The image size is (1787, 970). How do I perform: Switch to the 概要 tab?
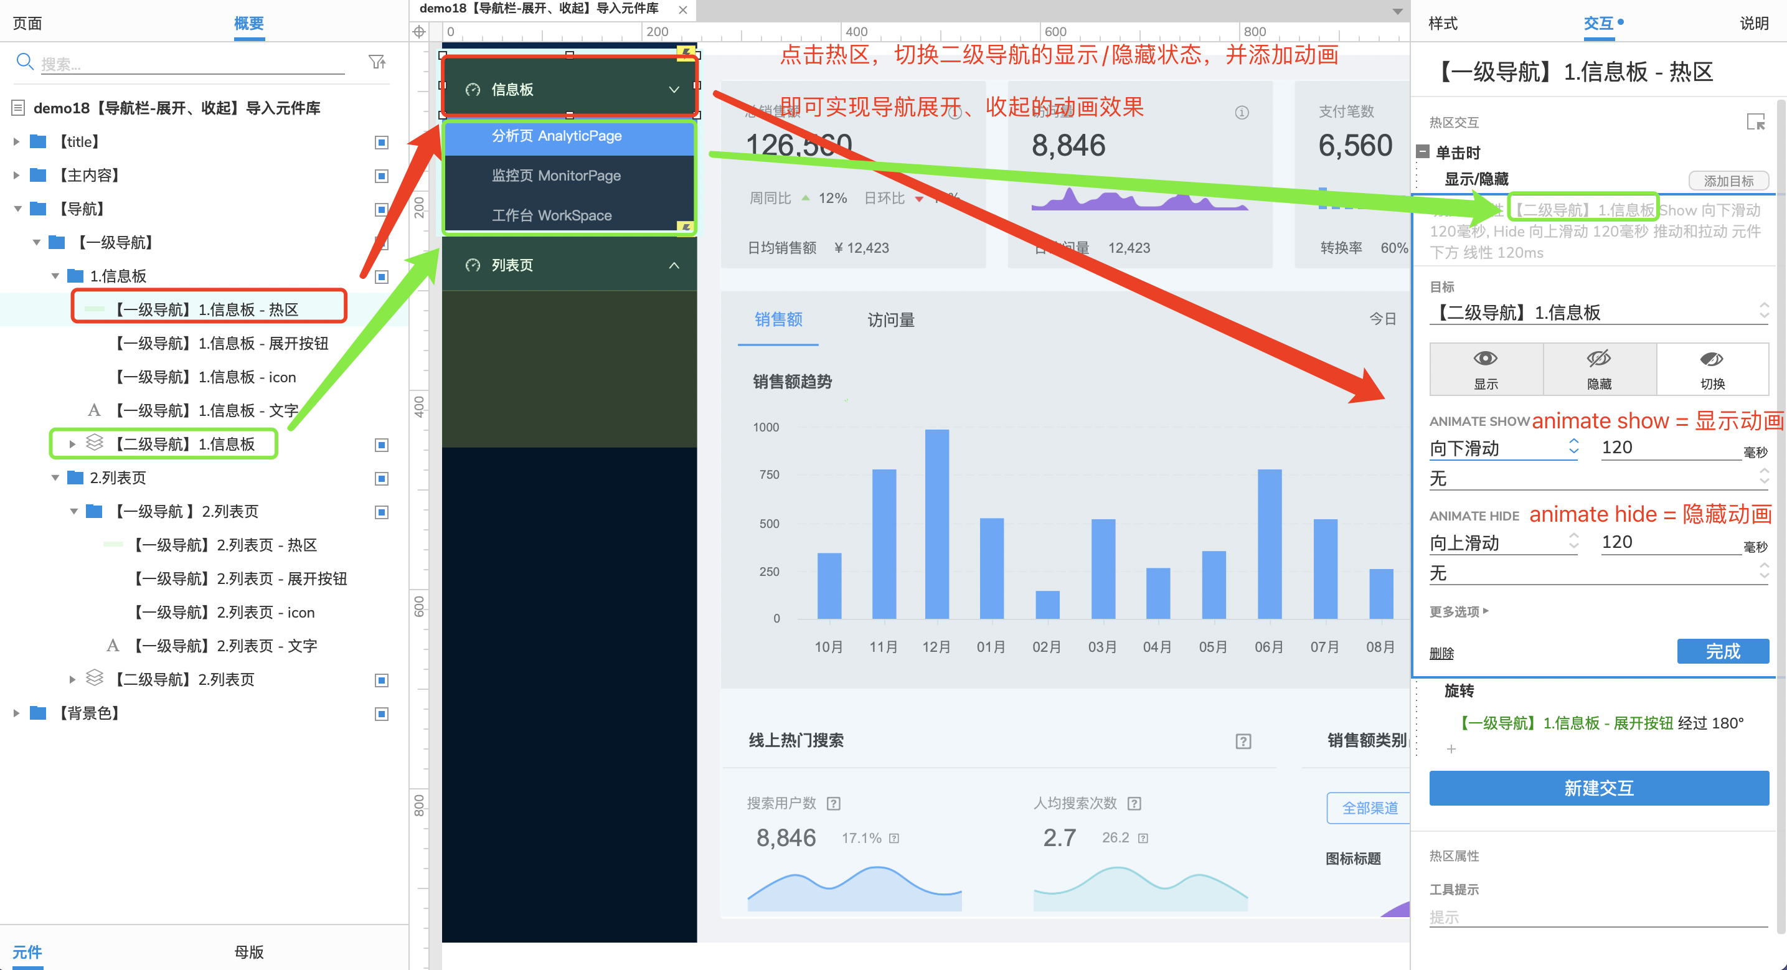click(249, 24)
